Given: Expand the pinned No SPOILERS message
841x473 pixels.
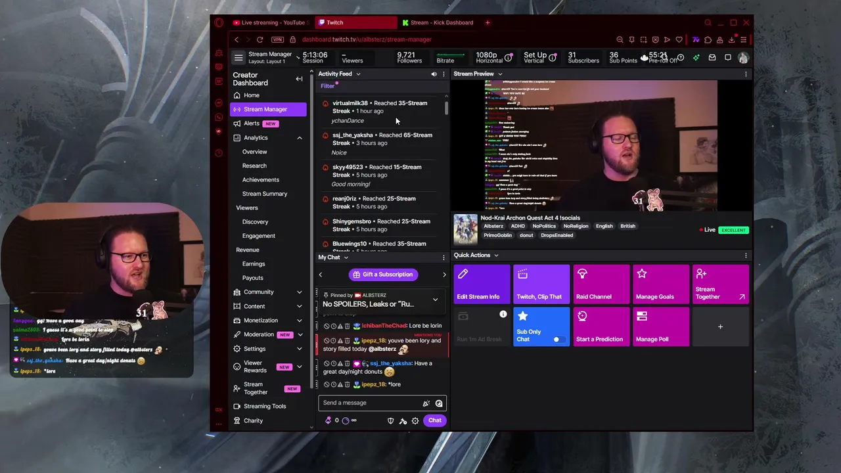Looking at the screenshot, I should point(435,300).
